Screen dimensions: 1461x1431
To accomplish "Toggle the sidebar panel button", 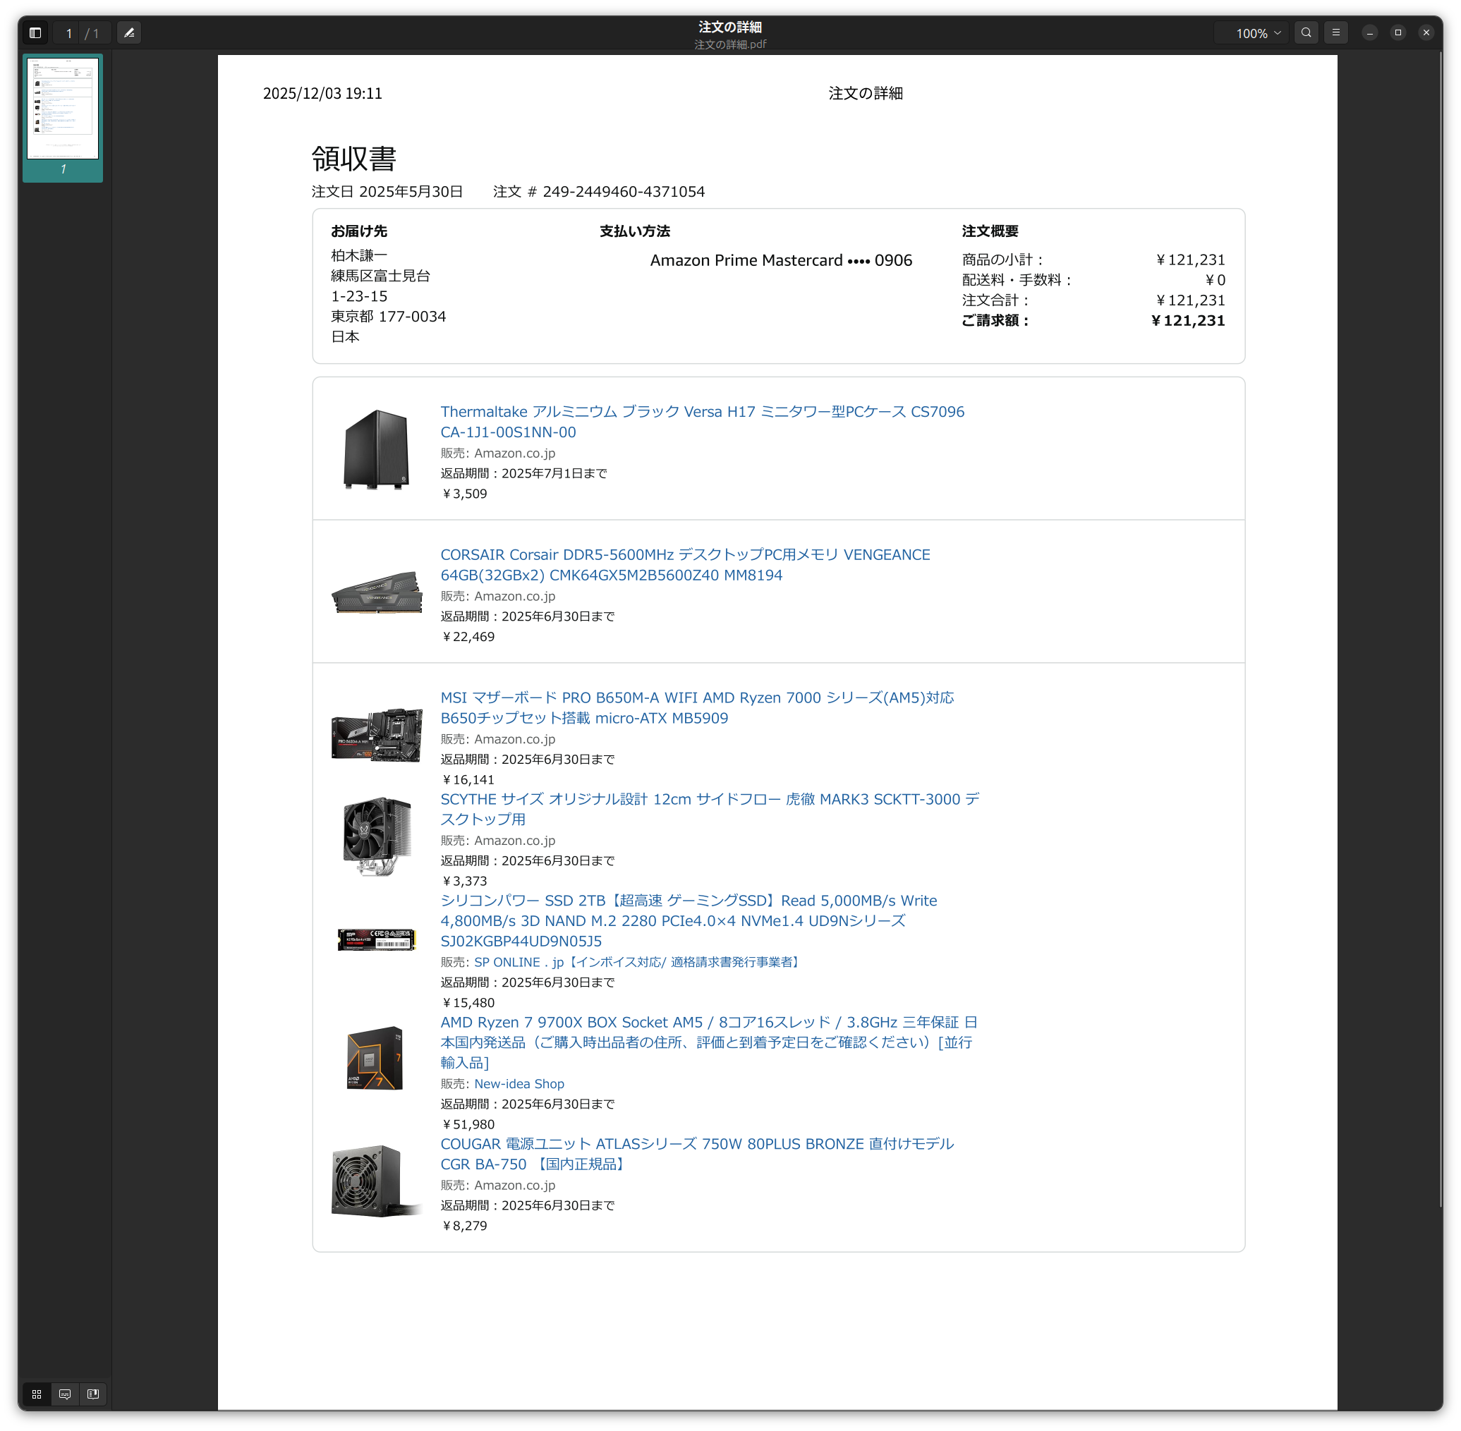I will (x=35, y=33).
